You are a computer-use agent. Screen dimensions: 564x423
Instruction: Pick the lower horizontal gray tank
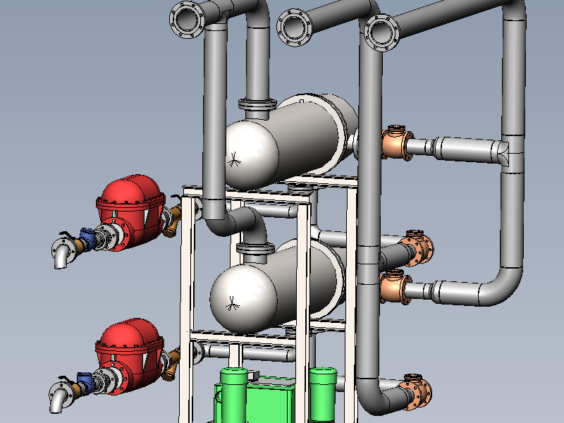pyautogui.click(x=278, y=286)
